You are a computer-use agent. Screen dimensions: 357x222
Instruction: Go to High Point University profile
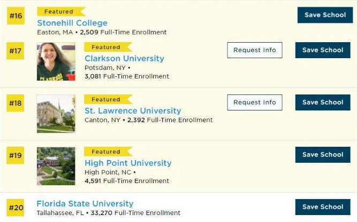pos(128,163)
